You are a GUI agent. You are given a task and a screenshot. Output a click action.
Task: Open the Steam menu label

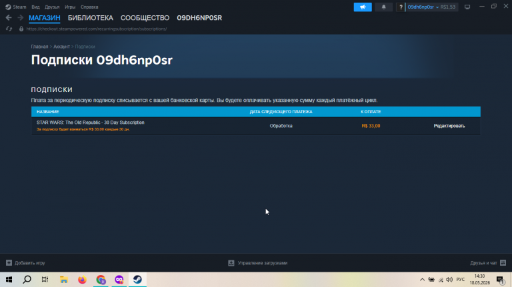[19, 7]
